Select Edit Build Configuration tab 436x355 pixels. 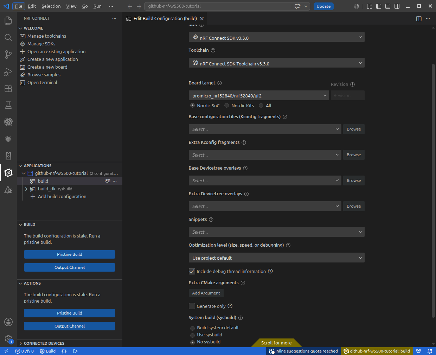[165, 19]
